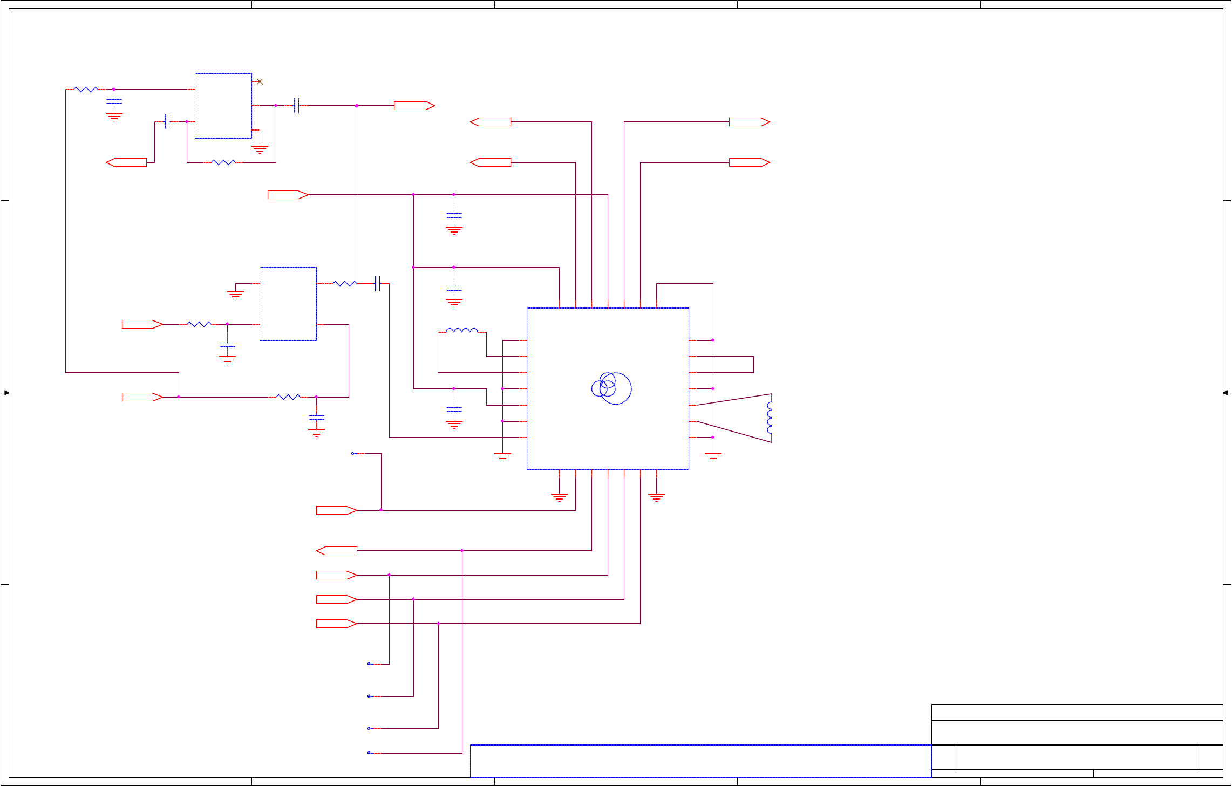The image size is (1232, 786).
Task: Select the resistor at the schematic's top-left corner
Action: click(x=86, y=89)
